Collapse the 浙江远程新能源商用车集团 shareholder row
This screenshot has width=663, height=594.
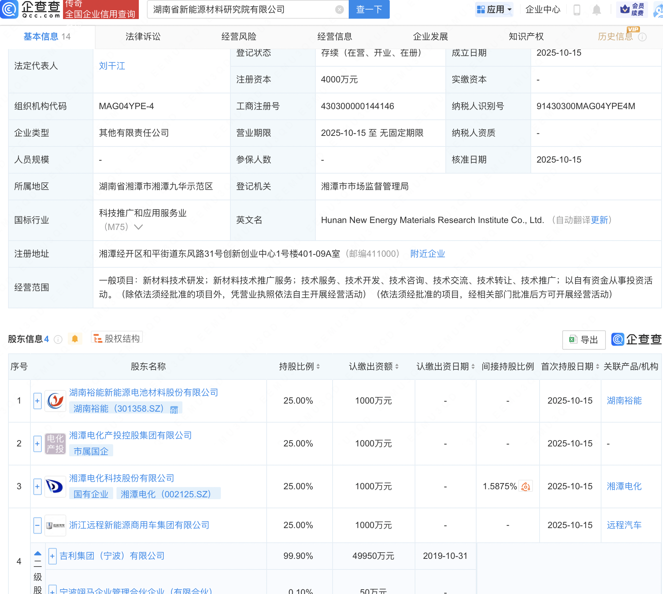(37, 525)
